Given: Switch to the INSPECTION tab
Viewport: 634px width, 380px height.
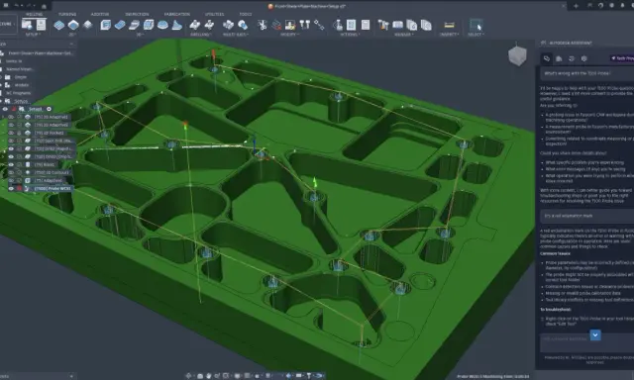Looking at the screenshot, I should (137, 14).
